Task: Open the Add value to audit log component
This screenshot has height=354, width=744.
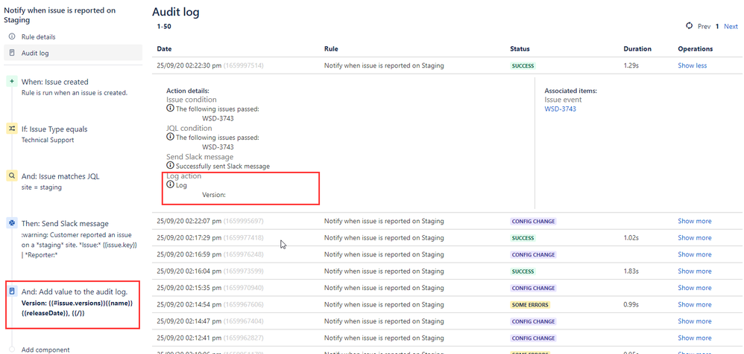Action: [72, 303]
